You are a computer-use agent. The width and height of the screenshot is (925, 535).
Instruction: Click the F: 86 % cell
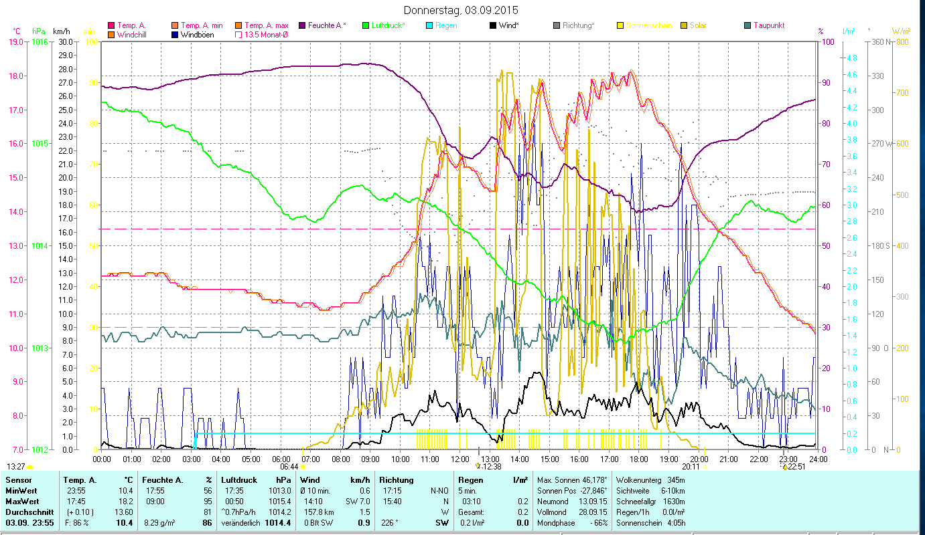(x=76, y=522)
